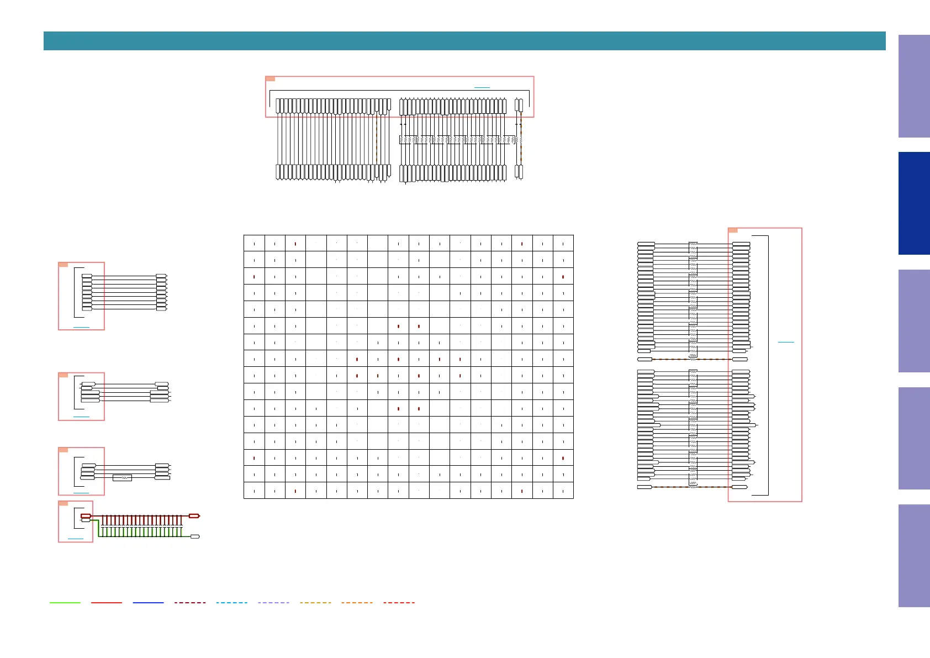This screenshot has width=930, height=658.
Task: Open the purple side tab directly below the dark blue tab
Action: tap(914, 321)
